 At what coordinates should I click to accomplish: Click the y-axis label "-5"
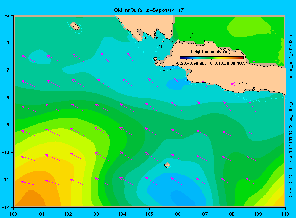pos(7,15)
